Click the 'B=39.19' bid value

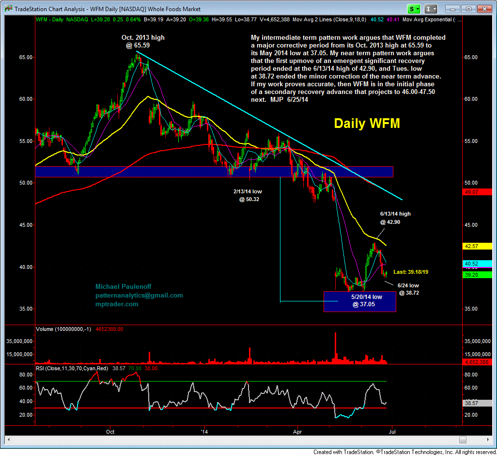coord(154,20)
